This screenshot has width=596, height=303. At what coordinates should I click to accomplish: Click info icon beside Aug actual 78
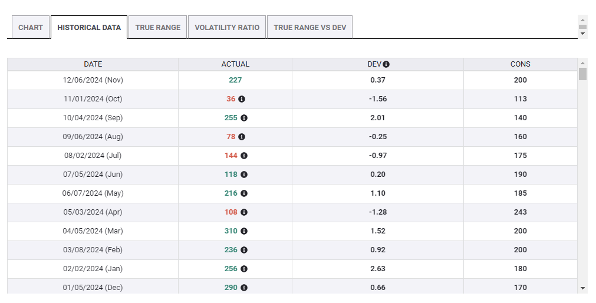tap(242, 137)
